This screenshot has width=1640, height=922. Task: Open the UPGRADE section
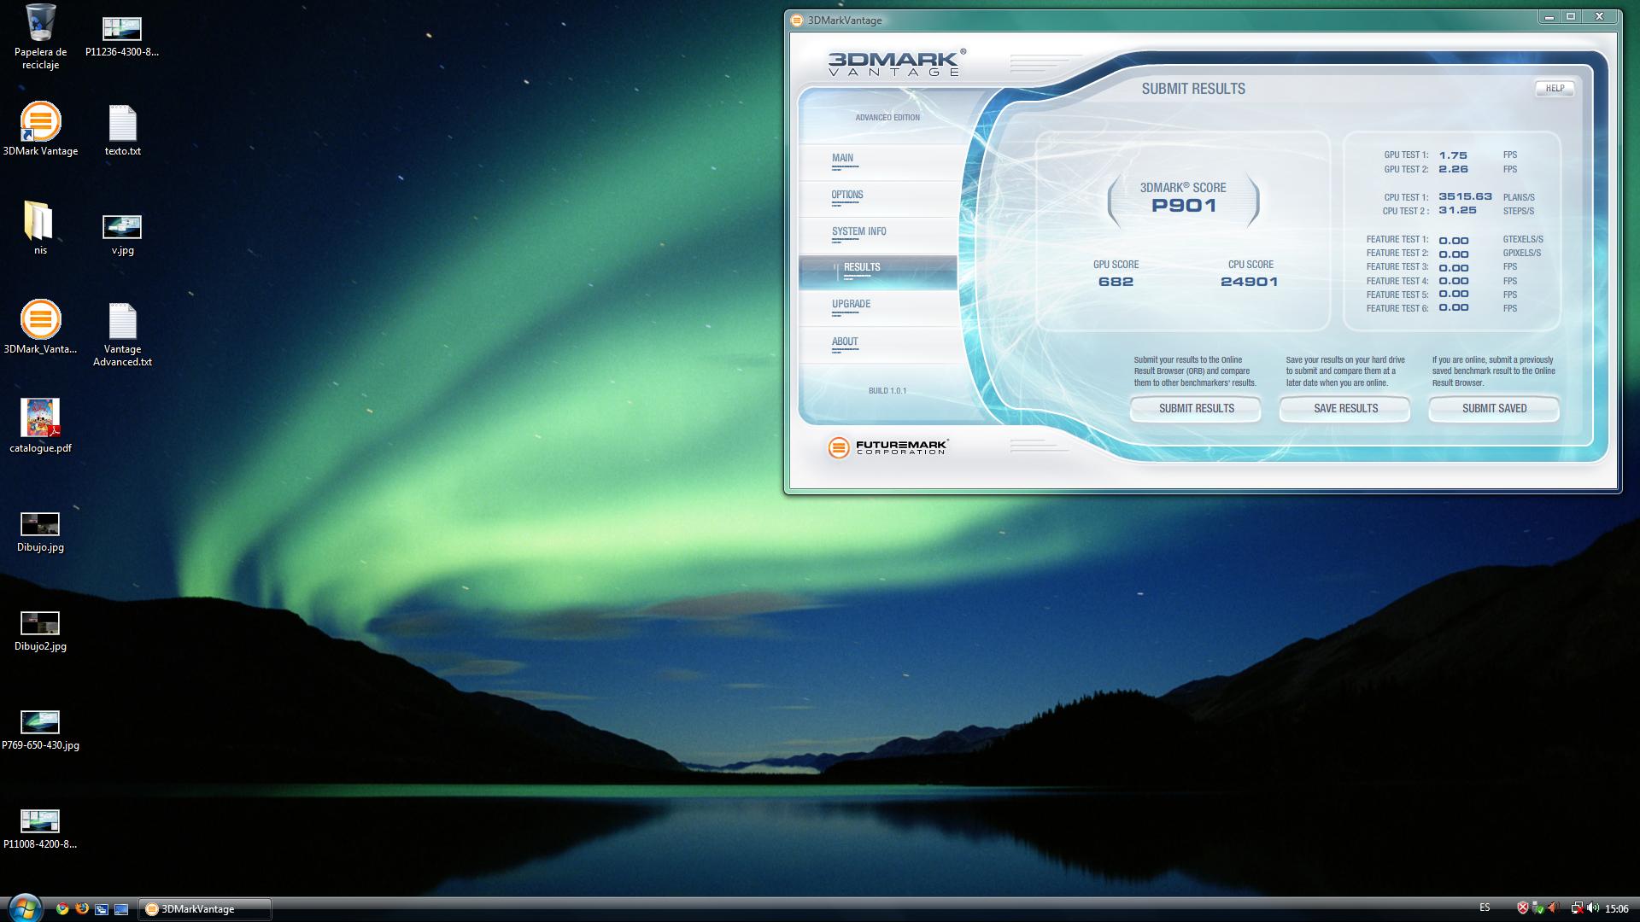point(877,306)
